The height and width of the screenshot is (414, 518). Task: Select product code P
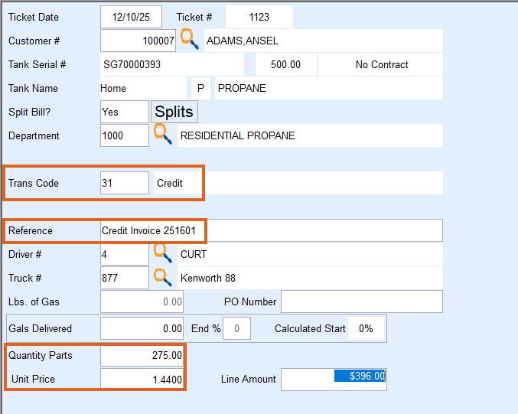[x=200, y=88]
